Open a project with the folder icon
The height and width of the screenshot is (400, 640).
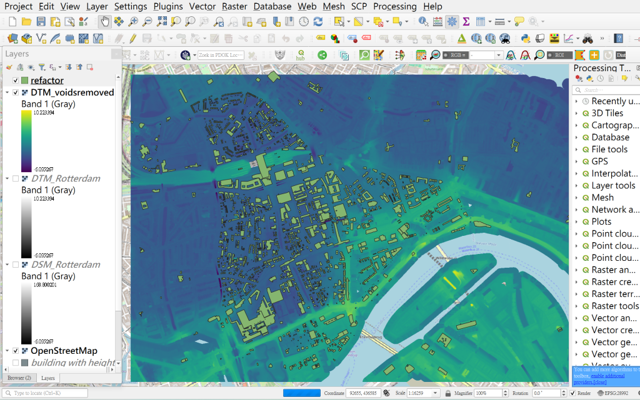pyautogui.click(x=26, y=22)
